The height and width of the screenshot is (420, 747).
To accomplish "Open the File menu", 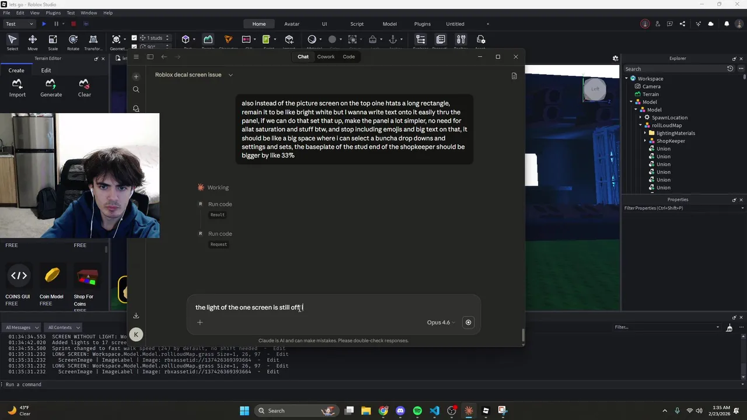I will (6, 13).
